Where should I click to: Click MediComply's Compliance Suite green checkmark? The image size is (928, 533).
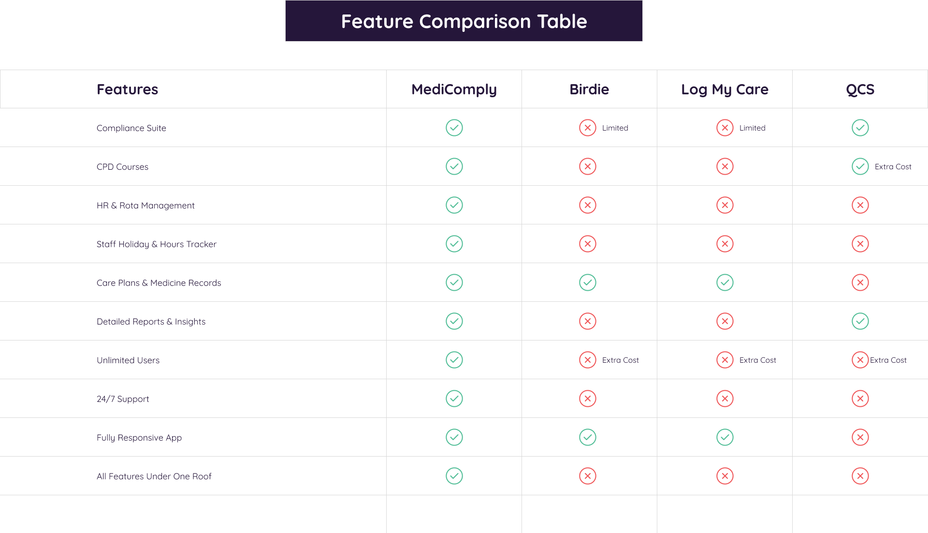[x=454, y=128]
